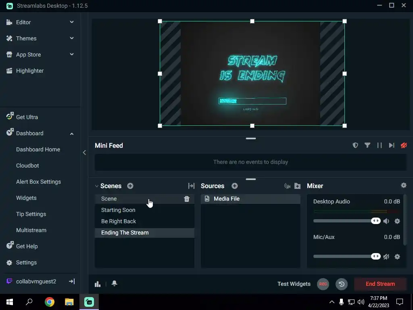
Task: Adjust the Desktop Audio volume slider
Action: (347, 221)
